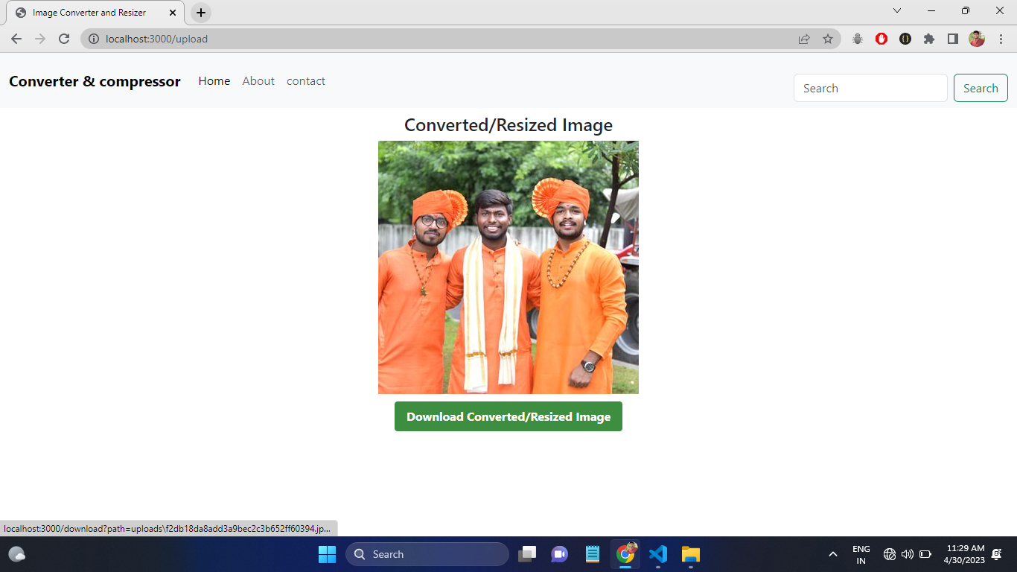
Task: View site information for localhost
Action: (x=94, y=39)
